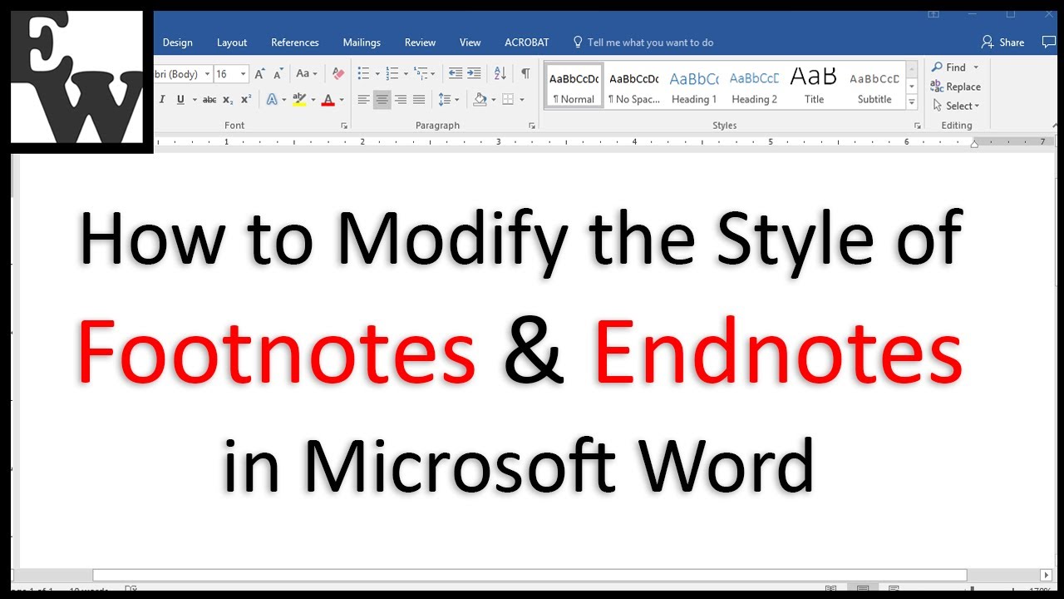Clear all formatting with eraser icon

[x=337, y=74]
